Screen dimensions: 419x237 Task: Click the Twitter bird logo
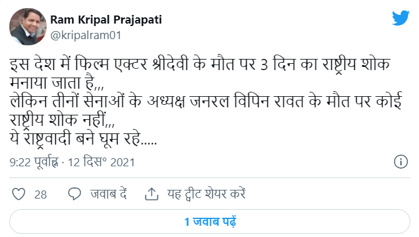coord(400,18)
